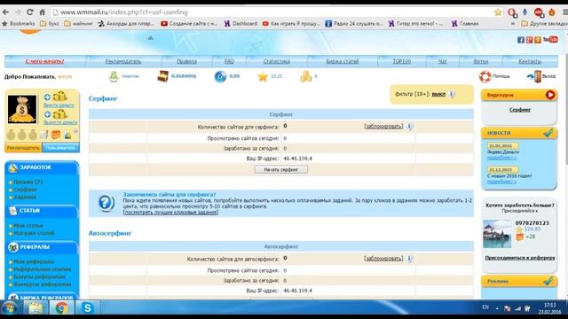The image size is (568, 319).
Task: Open link to best click tasks
Action: click(x=170, y=213)
